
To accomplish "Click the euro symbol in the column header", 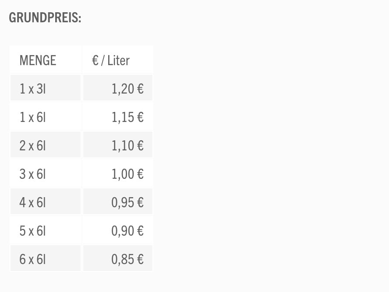I will click(x=95, y=60).
